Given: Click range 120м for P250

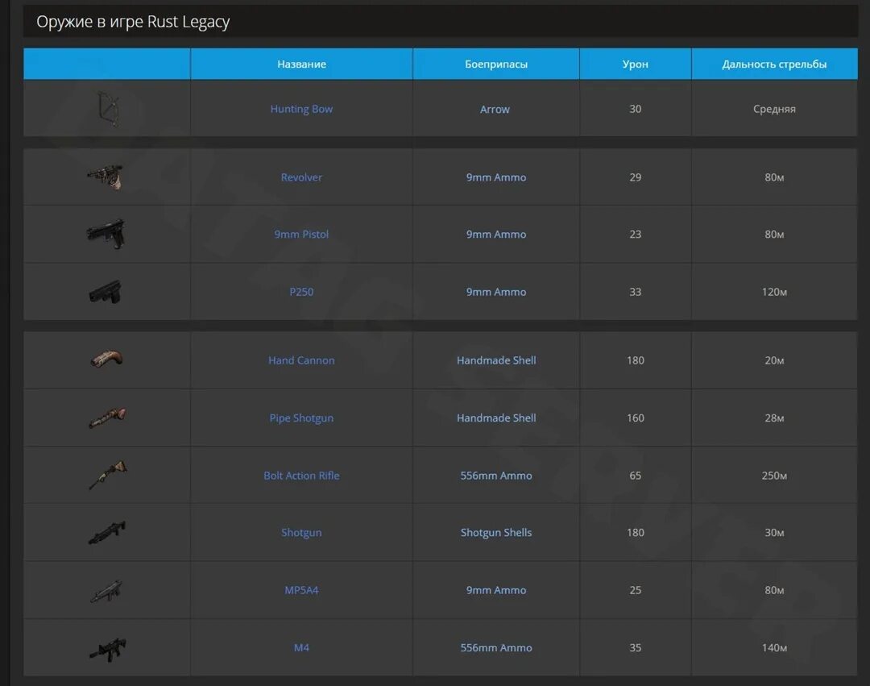Looking at the screenshot, I should (x=774, y=292).
